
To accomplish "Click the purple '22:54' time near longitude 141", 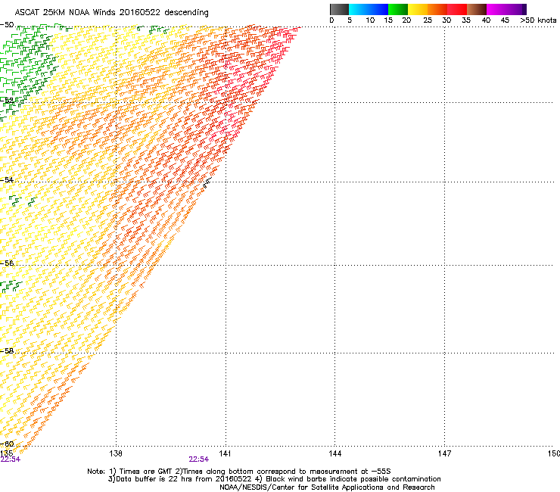I will pos(198,459).
